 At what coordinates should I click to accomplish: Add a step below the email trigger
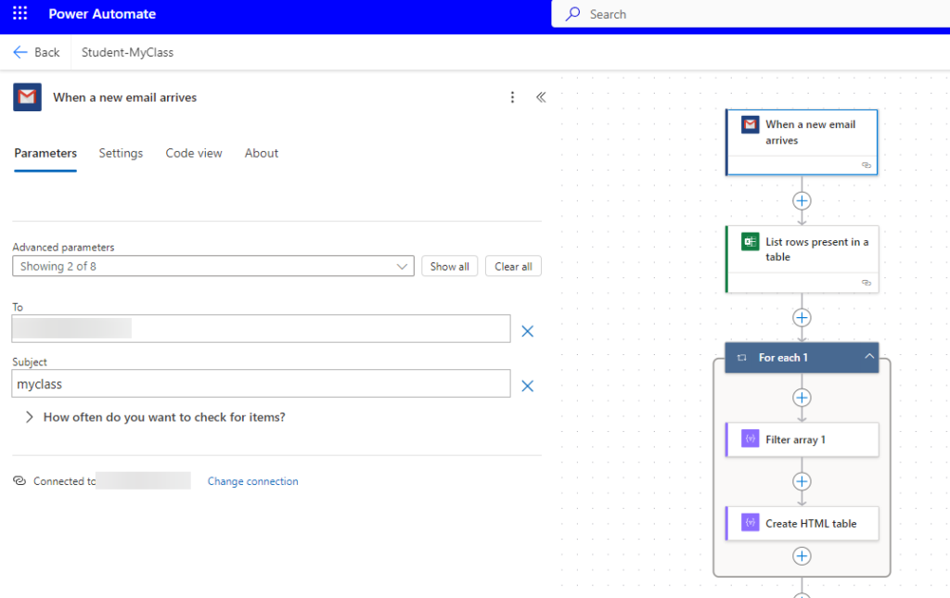point(802,200)
